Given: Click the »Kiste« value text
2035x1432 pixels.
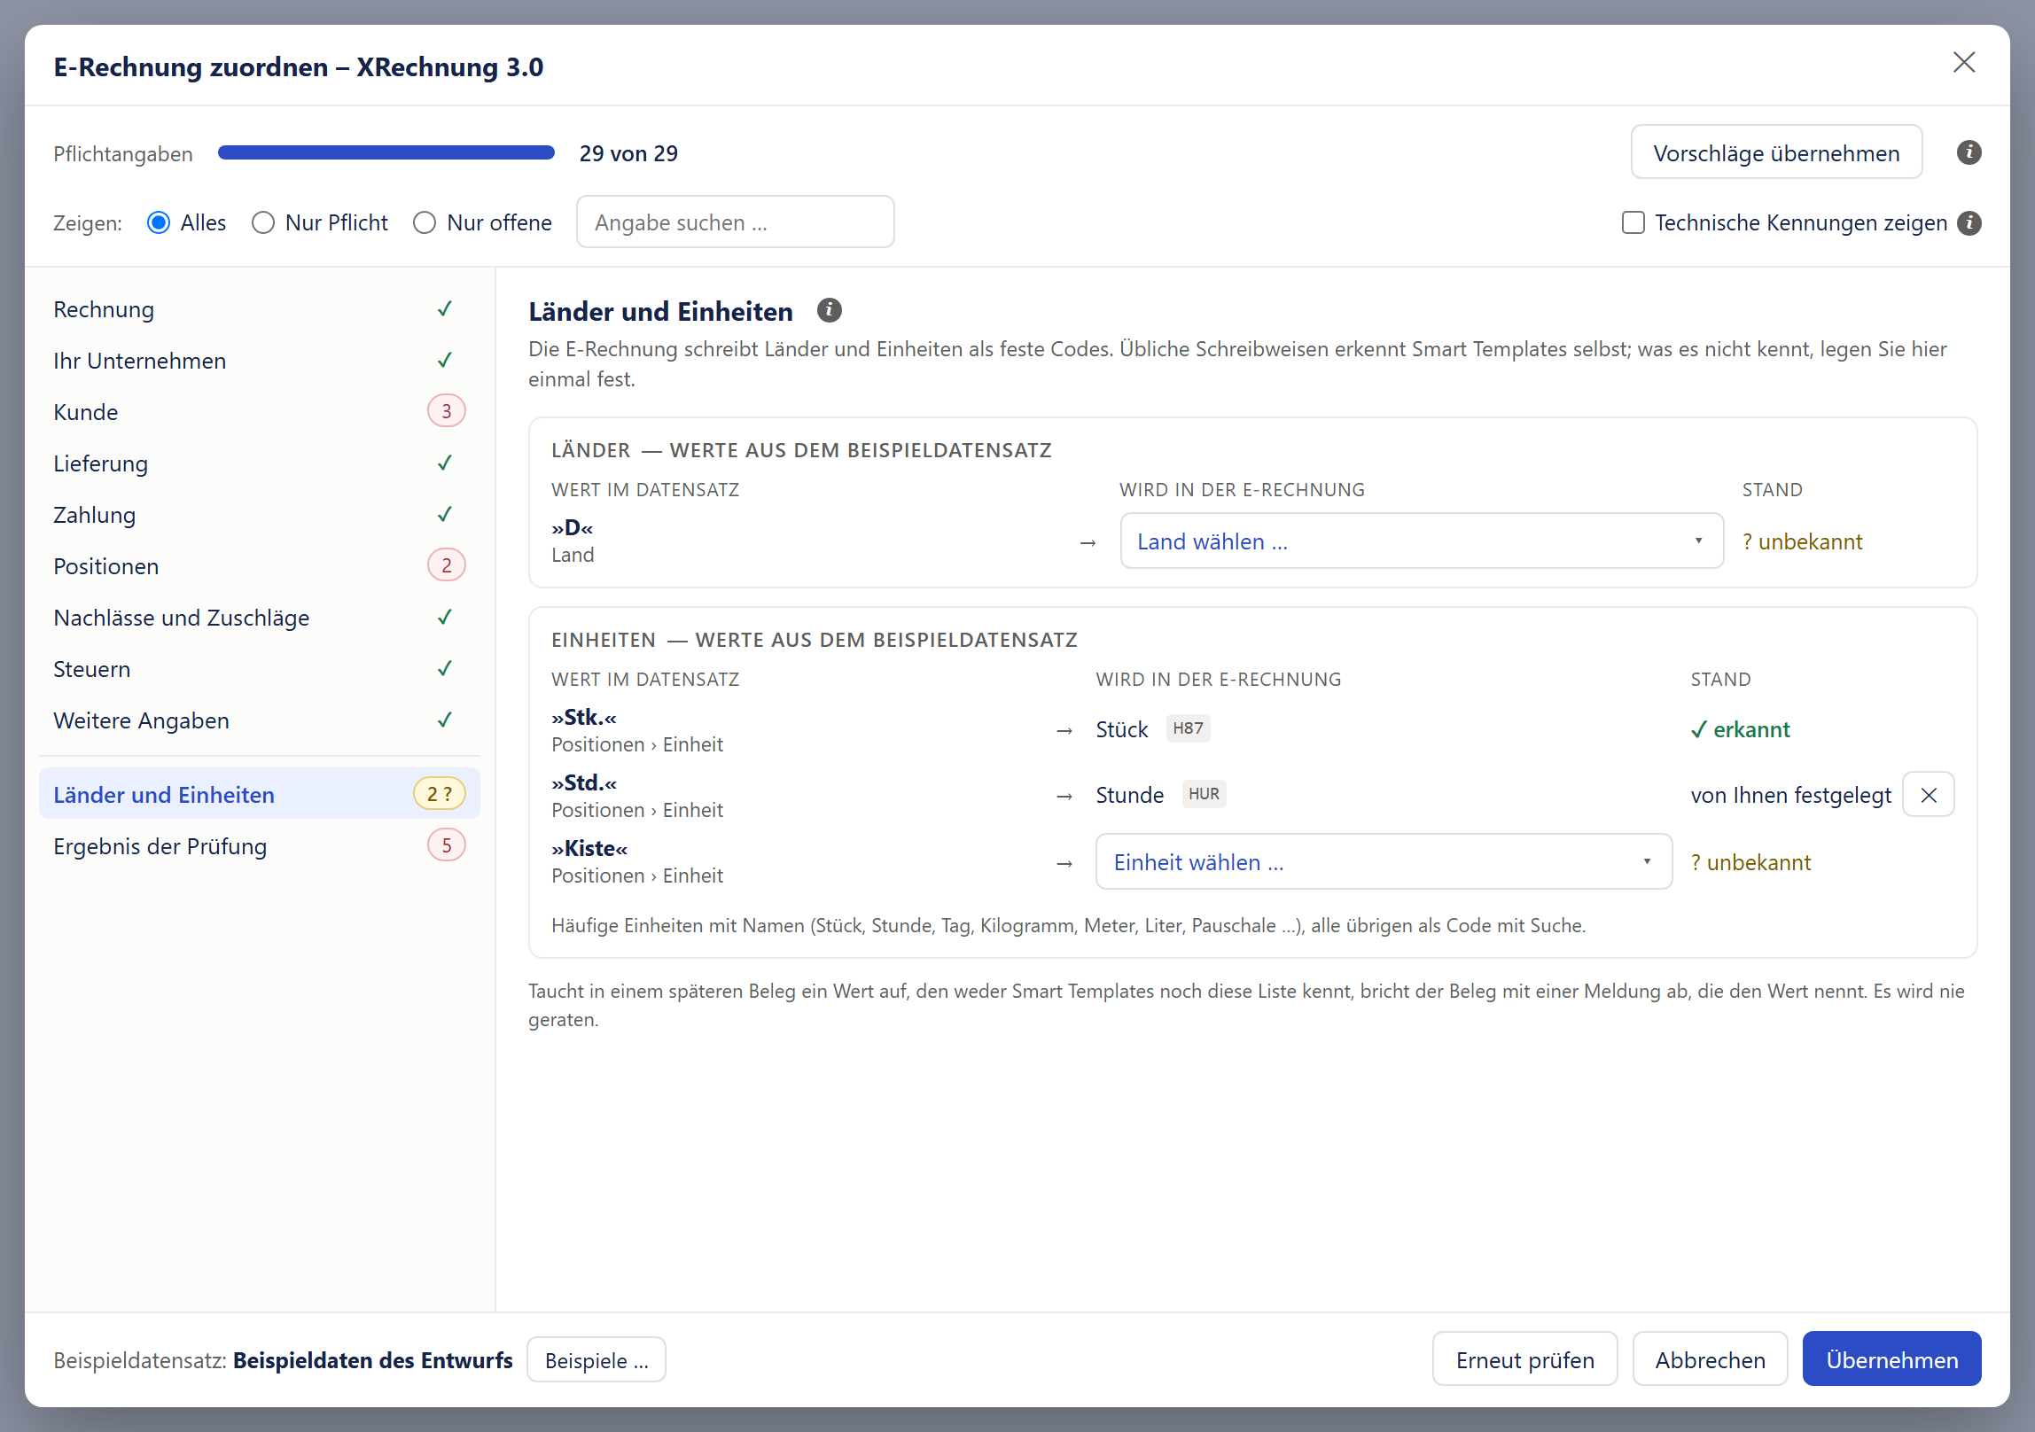Looking at the screenshot, I should click(x=589, y=848).
